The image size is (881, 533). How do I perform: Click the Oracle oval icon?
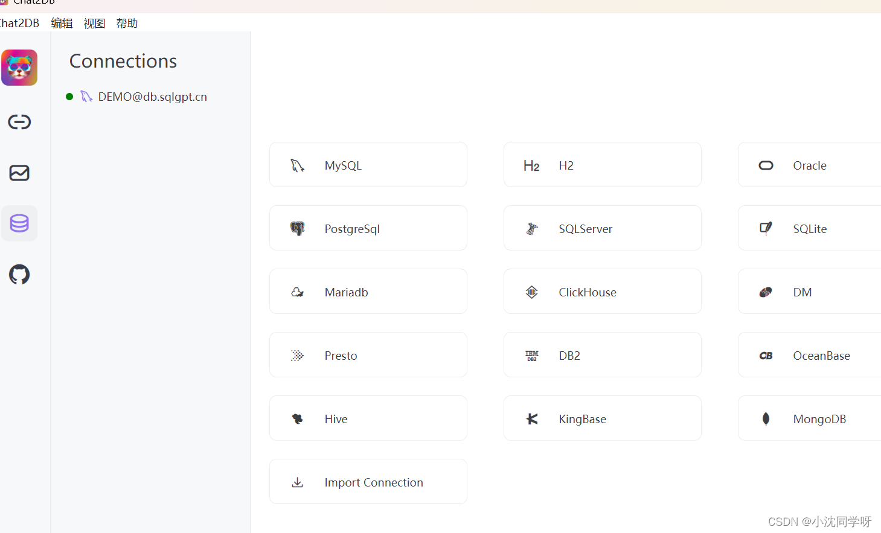pos(766,165)
